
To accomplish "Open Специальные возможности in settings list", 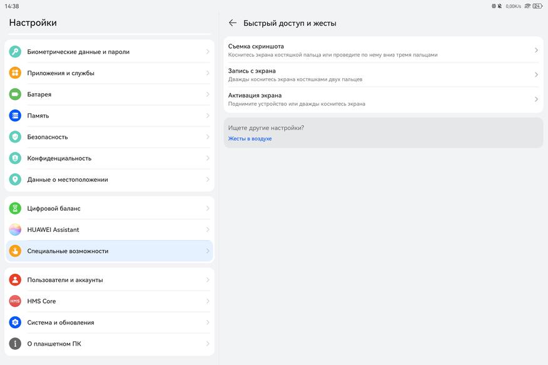I will (x=68, y=251).
